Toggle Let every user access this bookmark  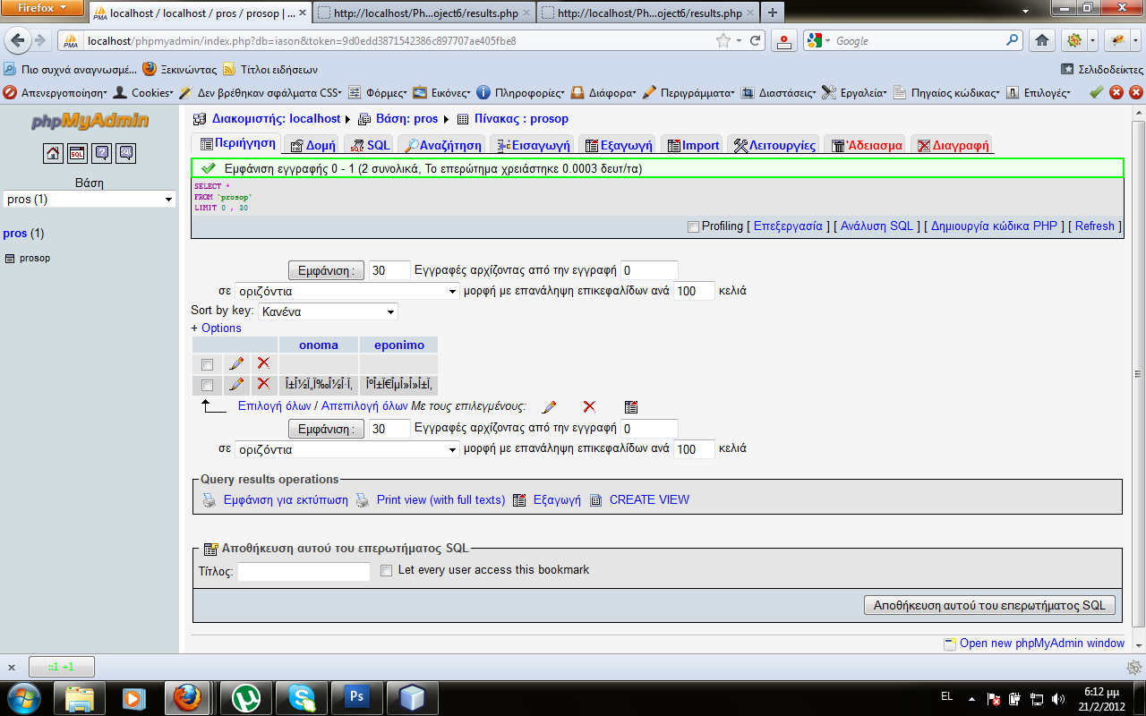(386, 570)
